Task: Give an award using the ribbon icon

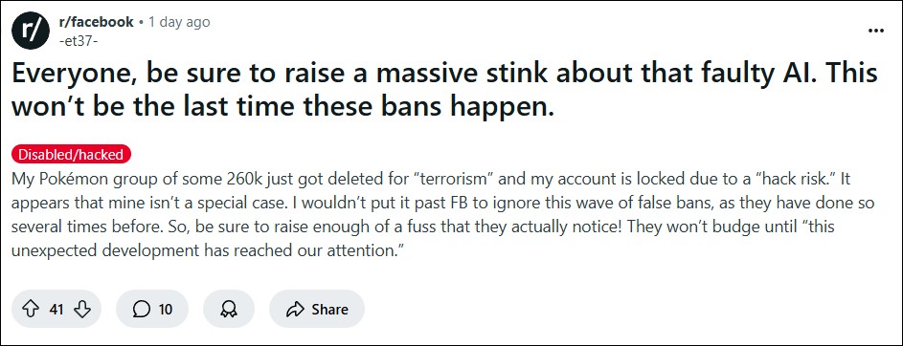Action: 229,310
